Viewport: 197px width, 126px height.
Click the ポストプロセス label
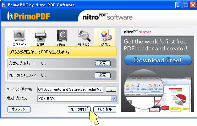pos(17,98)
